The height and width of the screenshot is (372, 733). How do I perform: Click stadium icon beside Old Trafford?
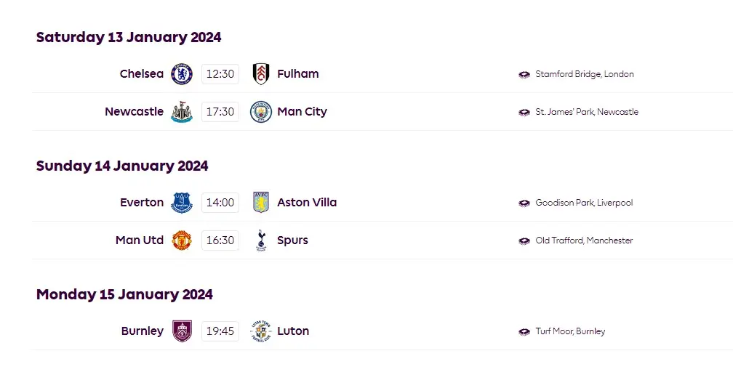[524, 240]
